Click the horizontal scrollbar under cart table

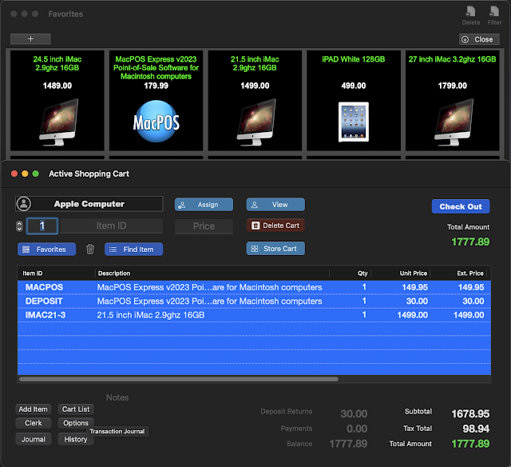179,379
